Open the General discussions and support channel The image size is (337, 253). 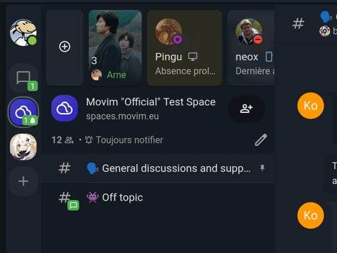click(x=157, y=168)
